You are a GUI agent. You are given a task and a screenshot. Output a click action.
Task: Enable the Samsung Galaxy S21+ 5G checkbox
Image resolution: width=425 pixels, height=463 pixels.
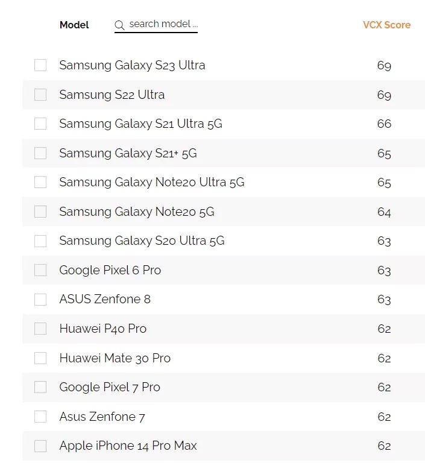[40, 153]
